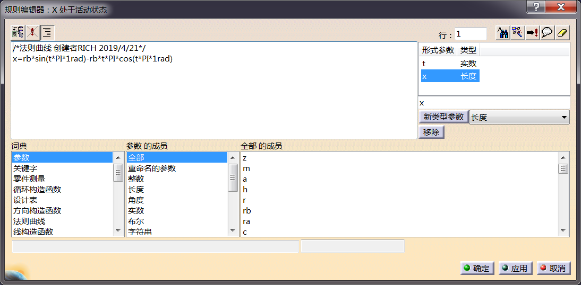The height and width of the screenshot is (285, 581).
Task: Click all members list scroll up arrow
Action: (563, 157)
